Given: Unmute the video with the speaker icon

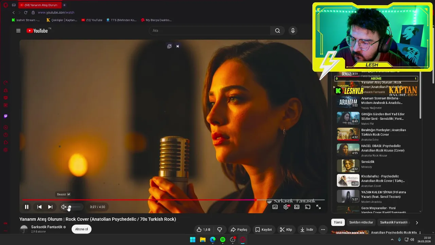Looking at the screenshot, I should point(64,207).
